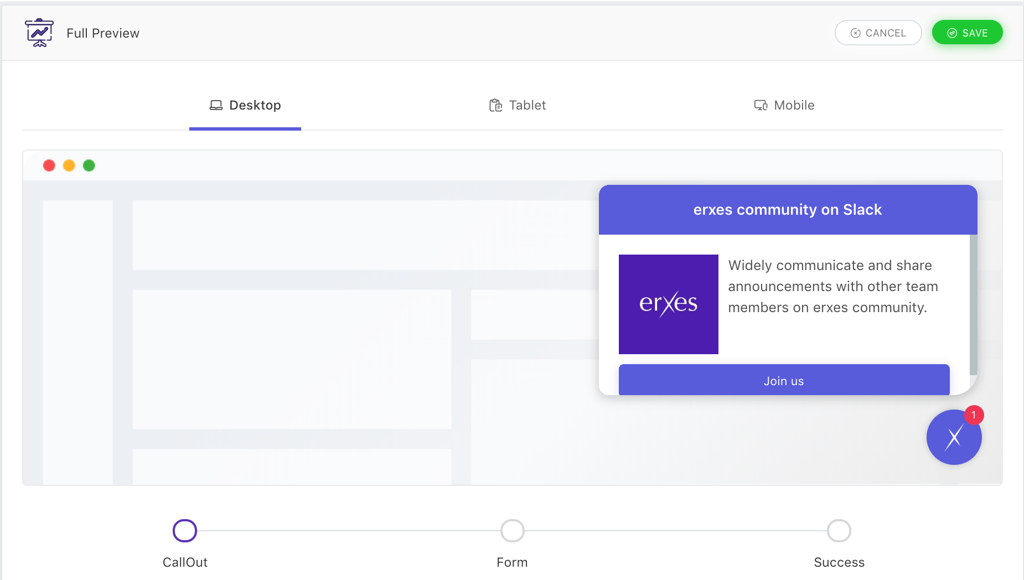Click the 'erxes community on Slack' header

tap(787, 210)
